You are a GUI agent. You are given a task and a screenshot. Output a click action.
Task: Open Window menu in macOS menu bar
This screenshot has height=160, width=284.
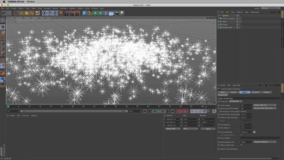[31, 2]
